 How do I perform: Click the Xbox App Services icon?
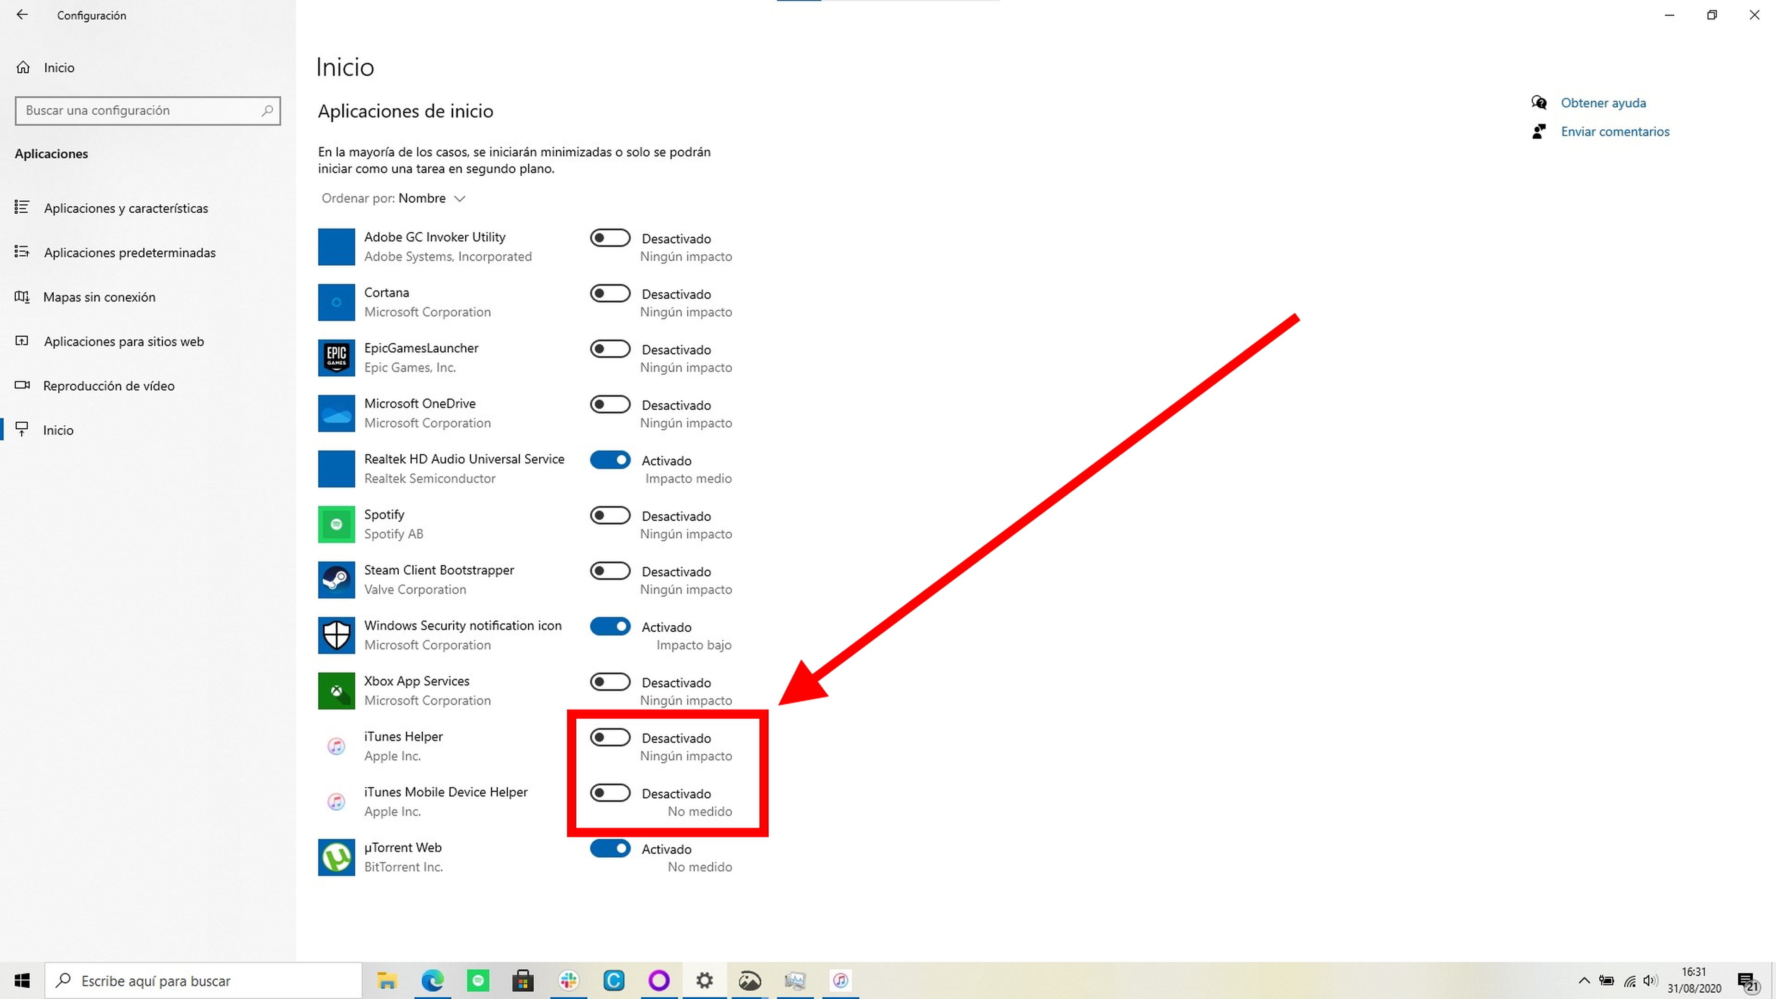(x=336, y=691)
